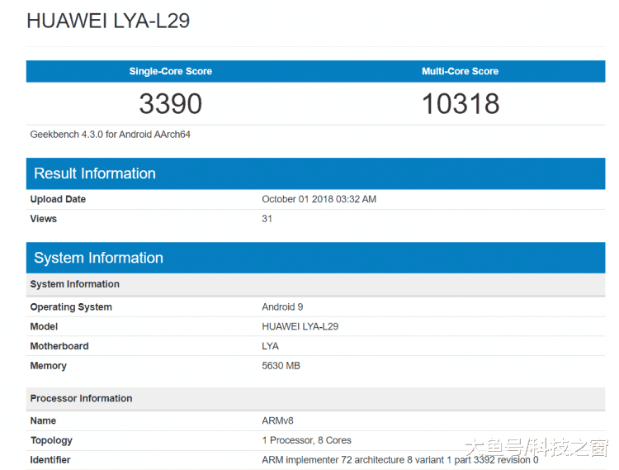Click the Model label
Screen dimensions: 619x470
(x=44, y=326)
